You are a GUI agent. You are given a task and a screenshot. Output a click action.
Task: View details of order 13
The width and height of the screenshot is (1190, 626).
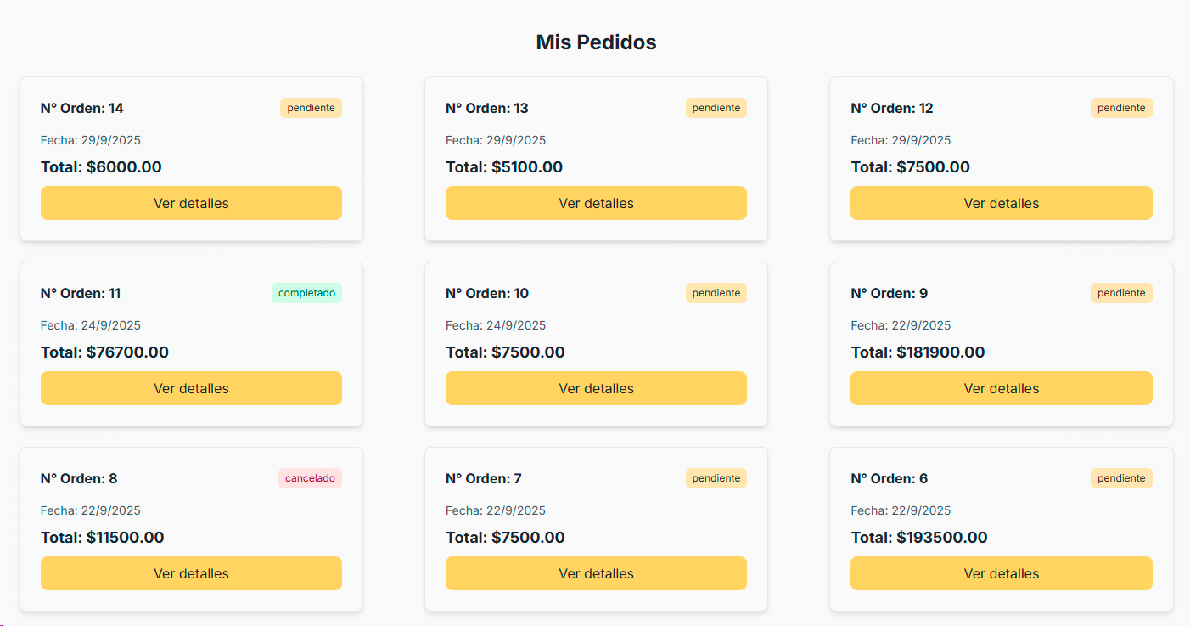596,203
